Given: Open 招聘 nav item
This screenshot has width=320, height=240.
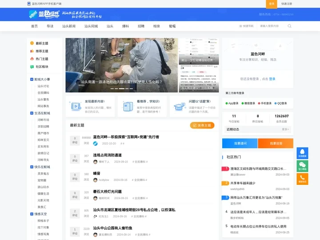Looking at the screenshot, I should coord(141,26).
